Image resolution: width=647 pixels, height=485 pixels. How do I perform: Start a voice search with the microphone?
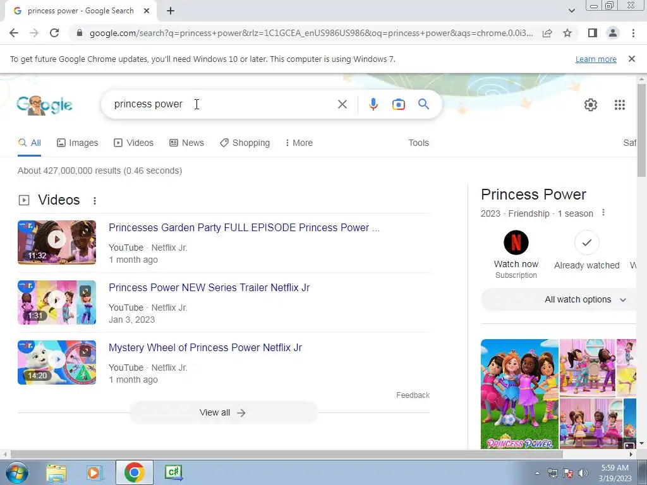click(373, 104)
